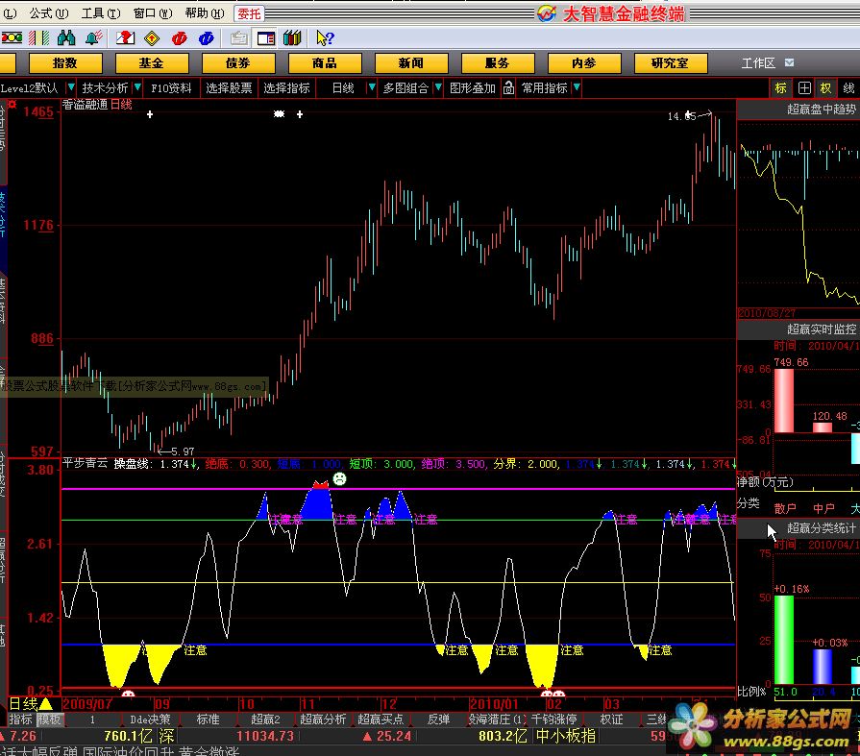860x756 pixels.
Task: Open the Level2默认 dropdown arrow
Action: click(70, 87)
